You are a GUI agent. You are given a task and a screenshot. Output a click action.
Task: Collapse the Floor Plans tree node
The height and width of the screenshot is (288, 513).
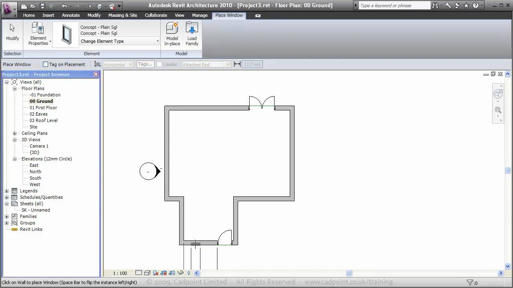[x=14, y=88]
